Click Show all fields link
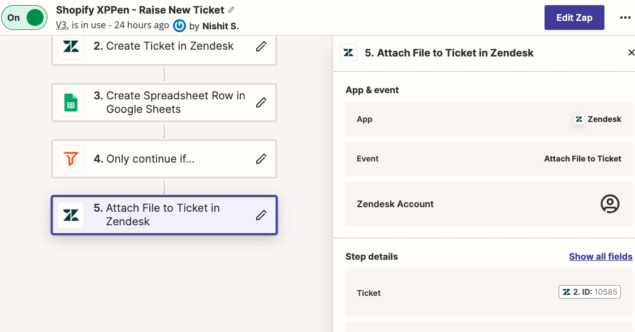 pos(601,256)
